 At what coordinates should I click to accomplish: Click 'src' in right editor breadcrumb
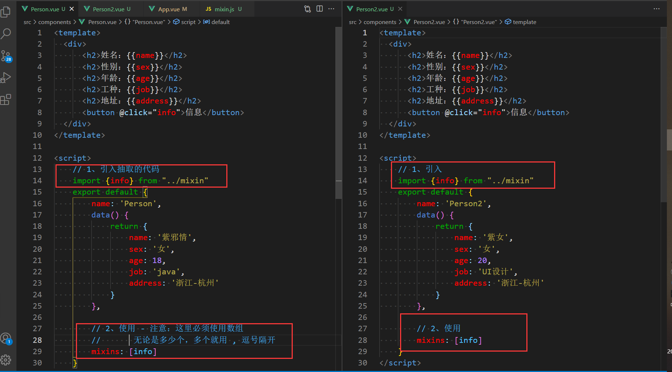tap(353, 22)
